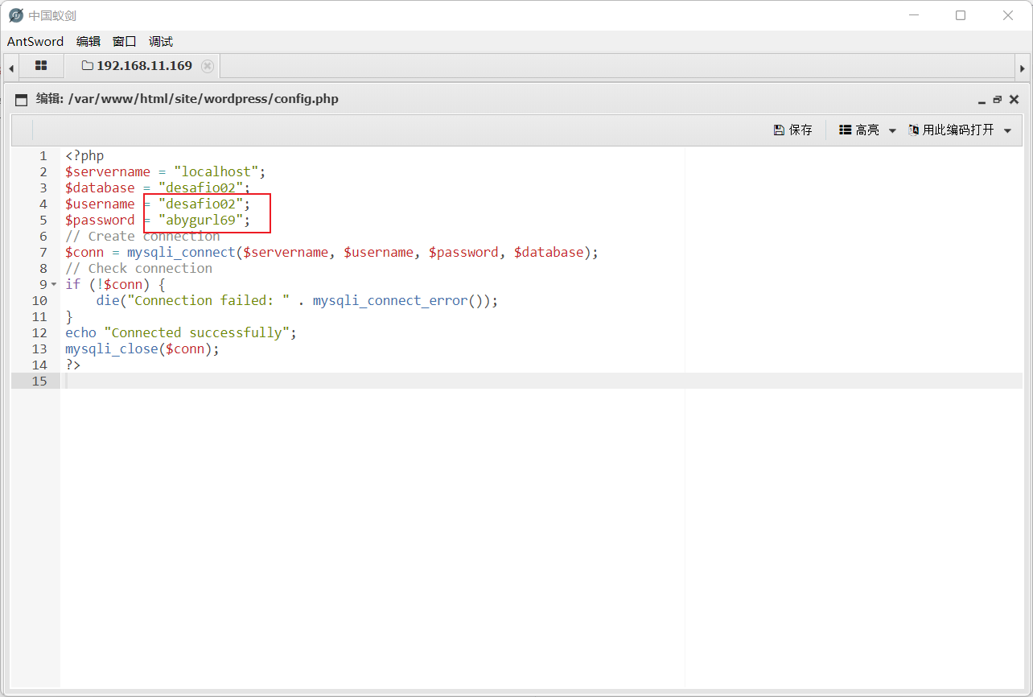The image size is (1033, 697).
Task: Close the 192.168.11.169 tab
Action: point(208,66)
